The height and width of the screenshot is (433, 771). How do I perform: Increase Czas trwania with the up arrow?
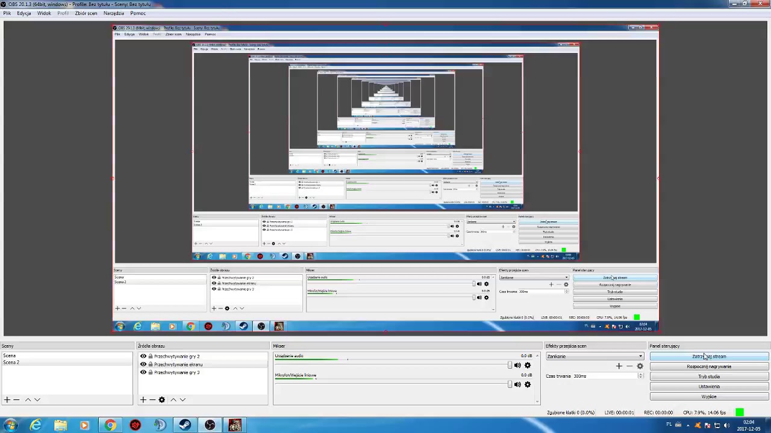click(x=640, y=374)
